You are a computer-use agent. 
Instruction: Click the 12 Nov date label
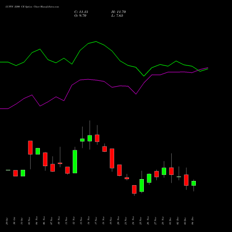pyautogui.click(x=74, y=221)
